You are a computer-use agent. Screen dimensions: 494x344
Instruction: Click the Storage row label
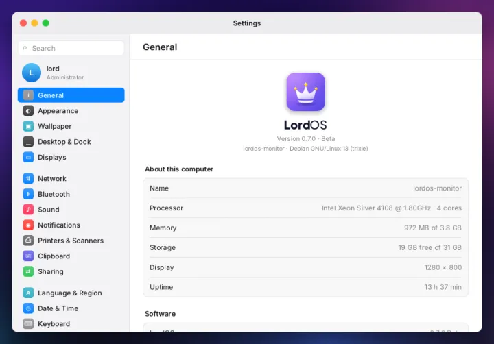click(163, 247)
